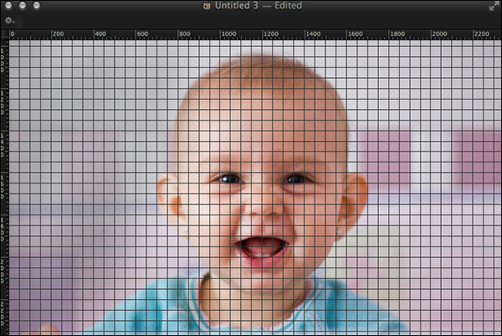
Task: Click "1800" on the horizontal ruler
Action: click(x=397, y=34)
